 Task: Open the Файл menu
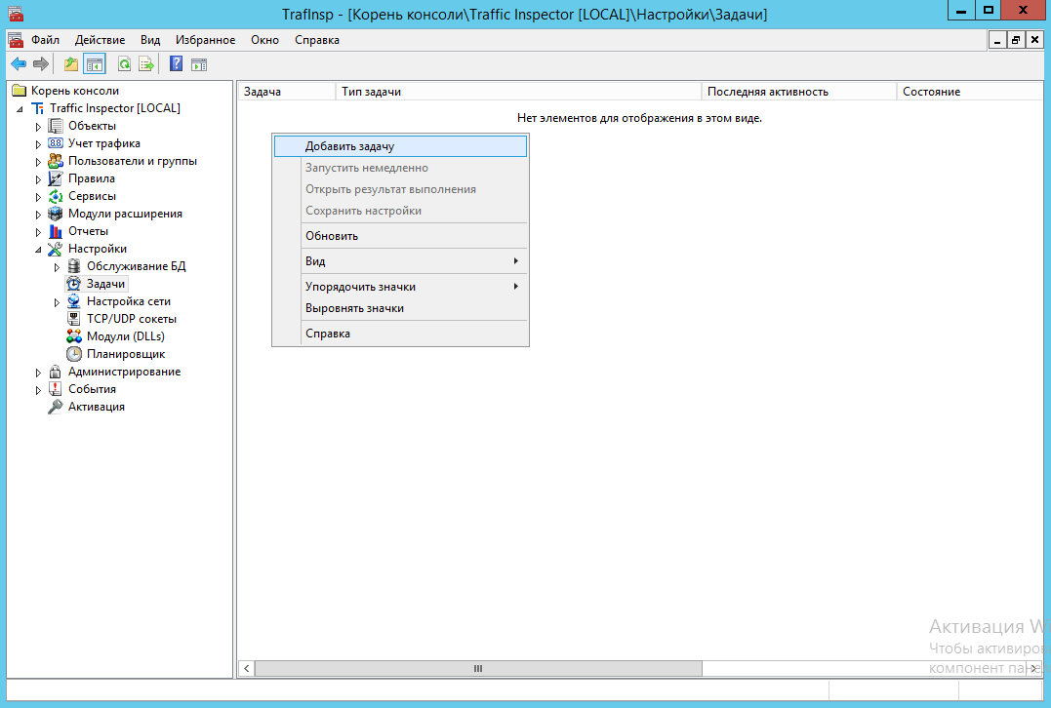click(x=45, y=40)
